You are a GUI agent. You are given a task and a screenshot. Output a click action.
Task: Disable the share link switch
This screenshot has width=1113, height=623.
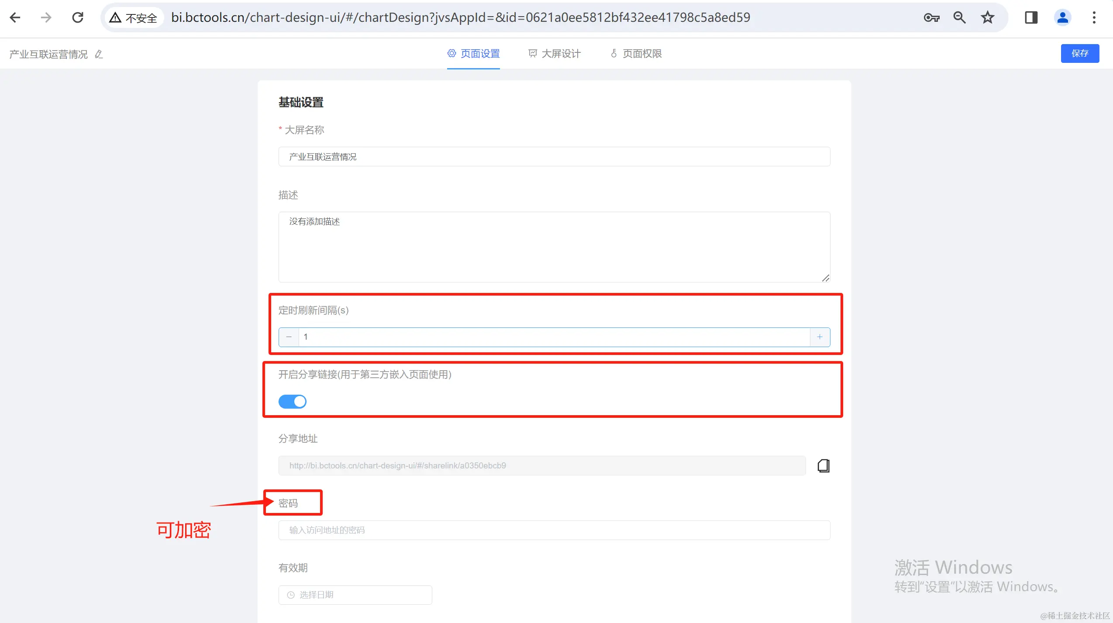tap(293, 401)
